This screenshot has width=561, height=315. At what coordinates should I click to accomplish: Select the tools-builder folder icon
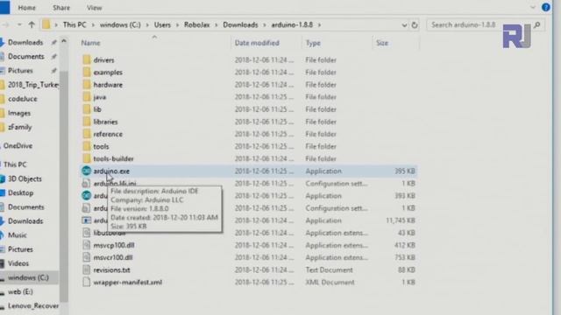coord(87,158)
